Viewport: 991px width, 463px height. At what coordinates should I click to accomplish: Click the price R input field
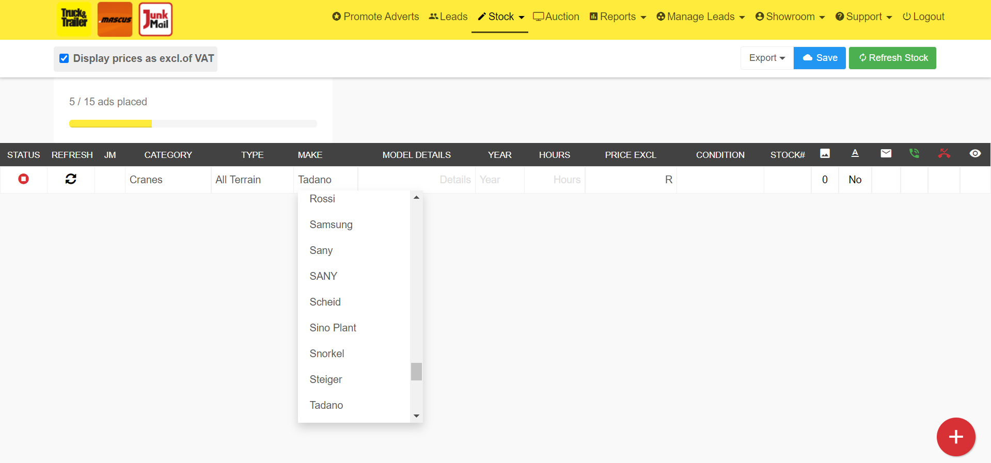click(631, 180)
